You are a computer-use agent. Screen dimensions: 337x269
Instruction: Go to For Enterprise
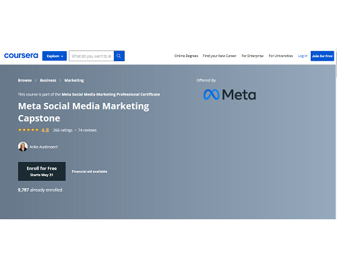tap(252, 56)
